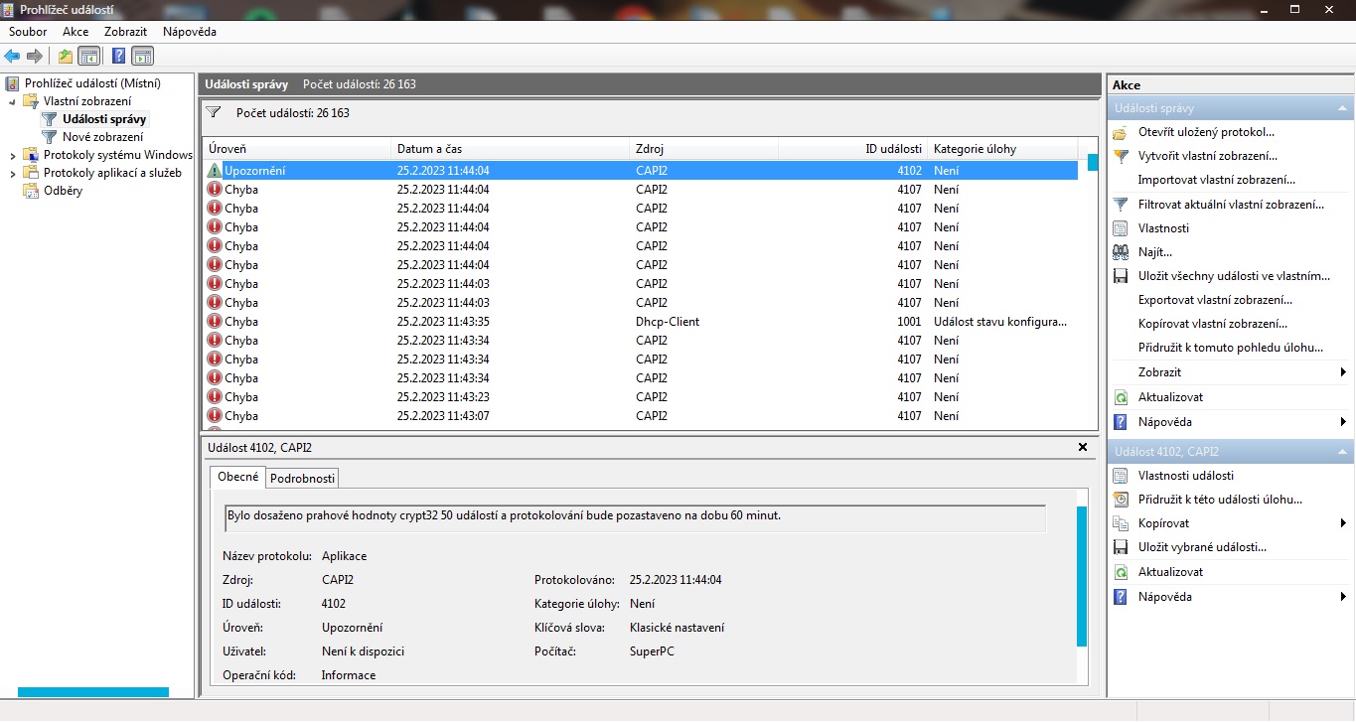Viewport: 1356px width, 722px height.
Task: Sort by the Zdroj column header
Action: pyautogui.click(x=704, y=149)
